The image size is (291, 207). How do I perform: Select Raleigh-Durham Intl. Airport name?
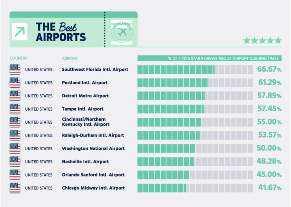[93, 135]
